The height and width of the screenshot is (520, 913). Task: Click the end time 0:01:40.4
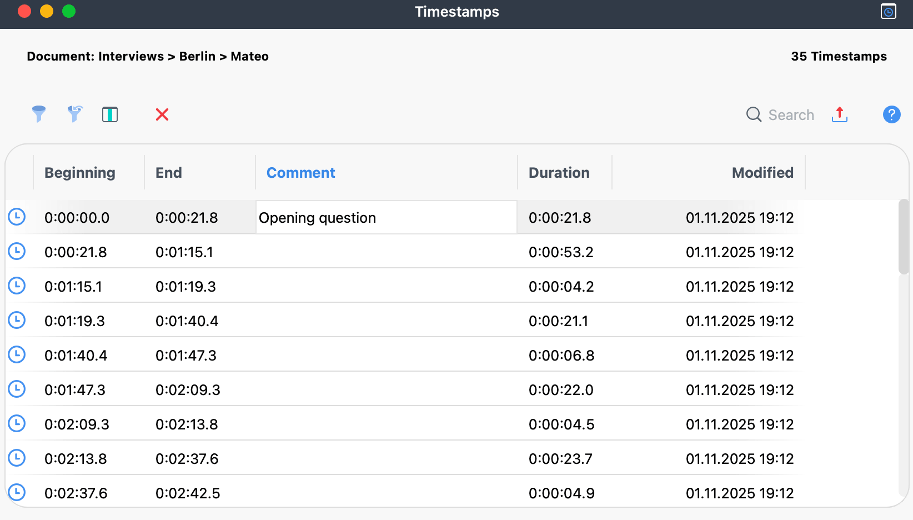coord(187,321)
